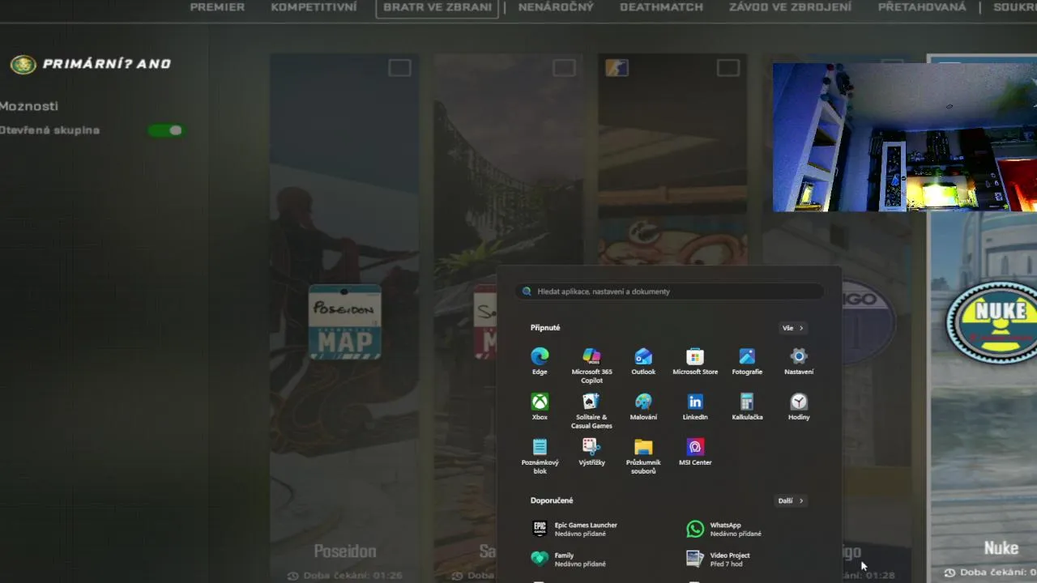Open Solitaire & Casual Games
The width and height of the screenshot is (1037, 583).
click(x=591, y=410)
